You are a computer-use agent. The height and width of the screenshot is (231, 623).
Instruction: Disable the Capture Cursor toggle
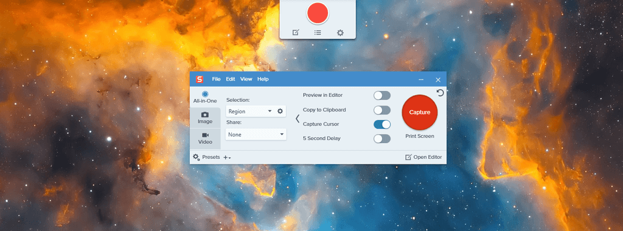(x=382, y=124)
